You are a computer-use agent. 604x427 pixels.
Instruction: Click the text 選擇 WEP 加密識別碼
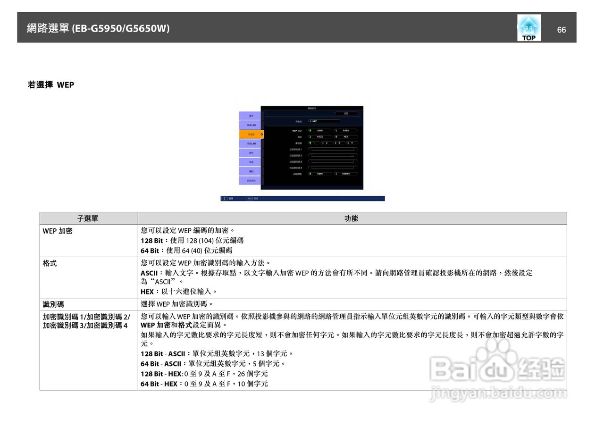177,304
